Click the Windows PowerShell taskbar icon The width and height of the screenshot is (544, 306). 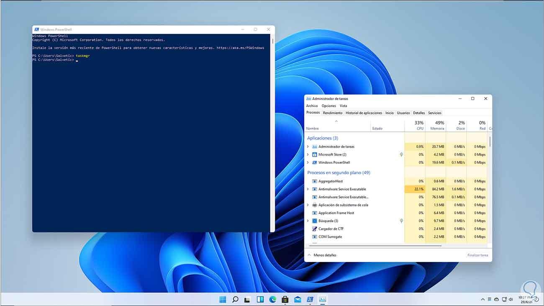point(310,299)
